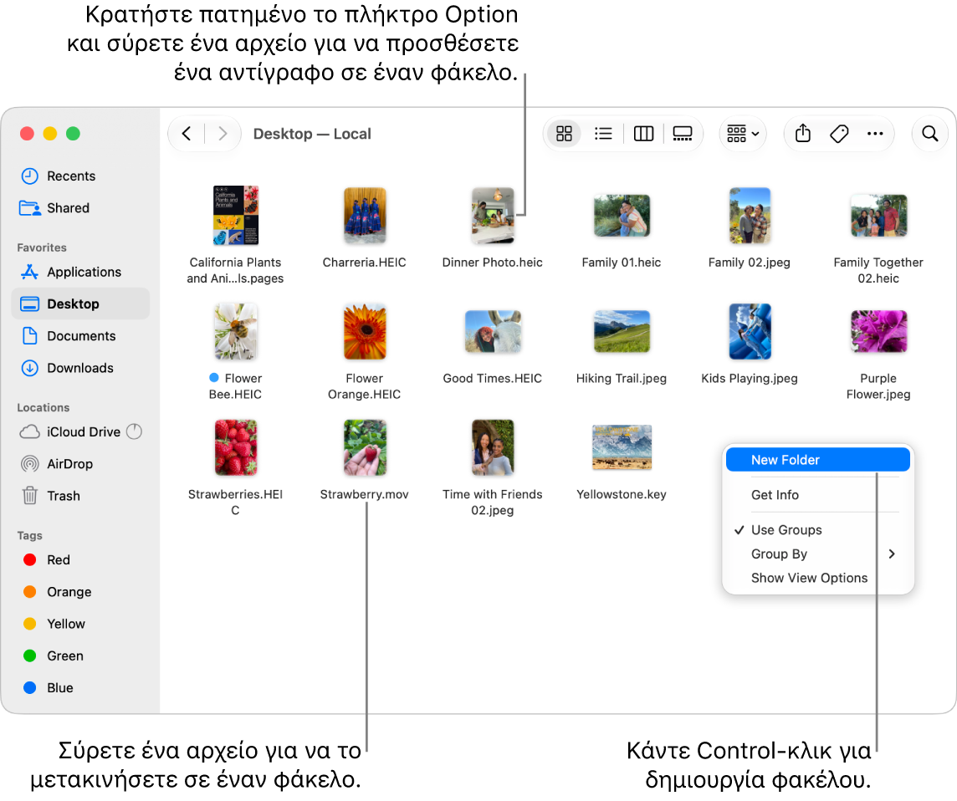Viewport: 957px width, 801px height.
Task: Select the California Plants and Animals pages document
Action: tap(236, 235)
